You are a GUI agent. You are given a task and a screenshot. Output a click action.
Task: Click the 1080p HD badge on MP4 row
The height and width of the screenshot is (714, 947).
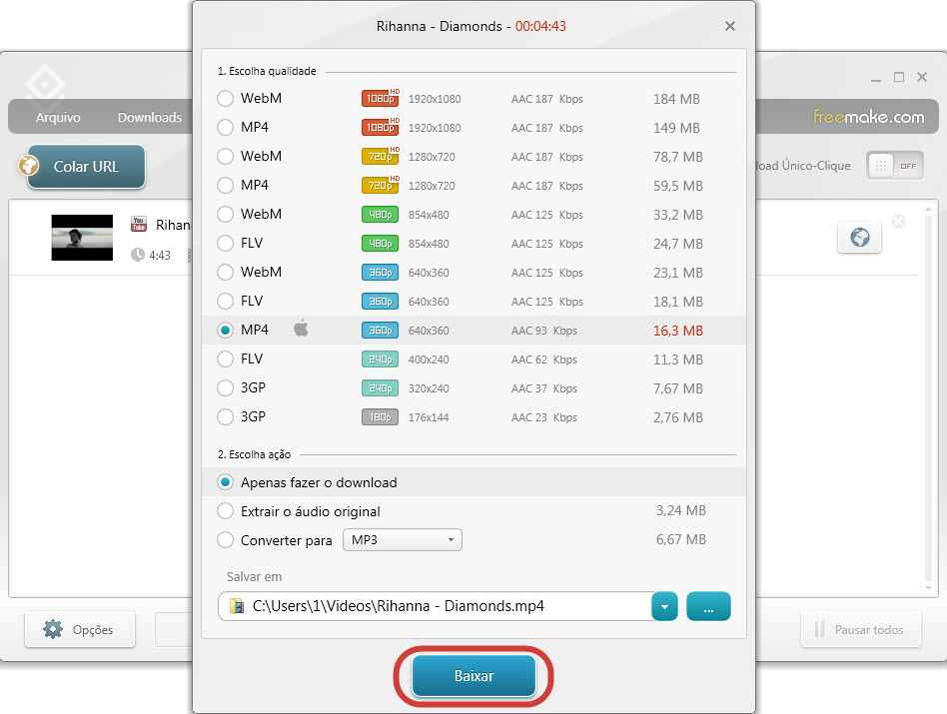(381, 127)
